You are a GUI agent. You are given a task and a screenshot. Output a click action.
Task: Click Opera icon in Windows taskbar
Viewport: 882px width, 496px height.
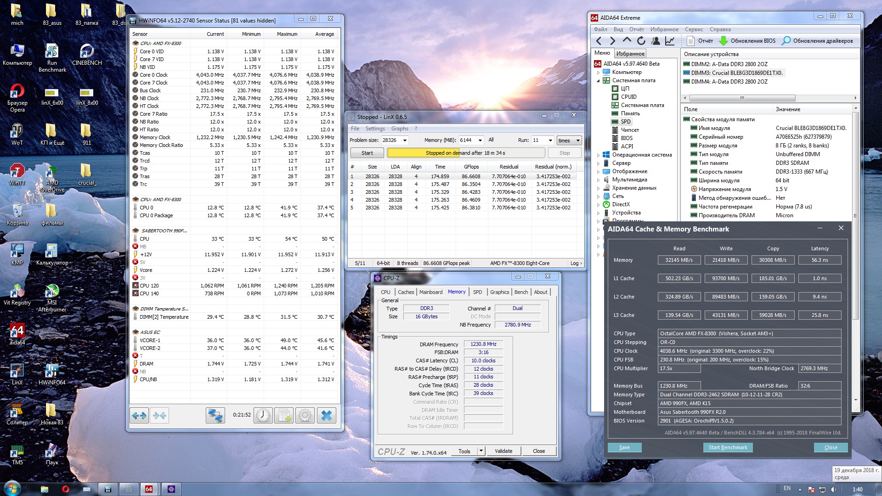(x=65, y=489)
